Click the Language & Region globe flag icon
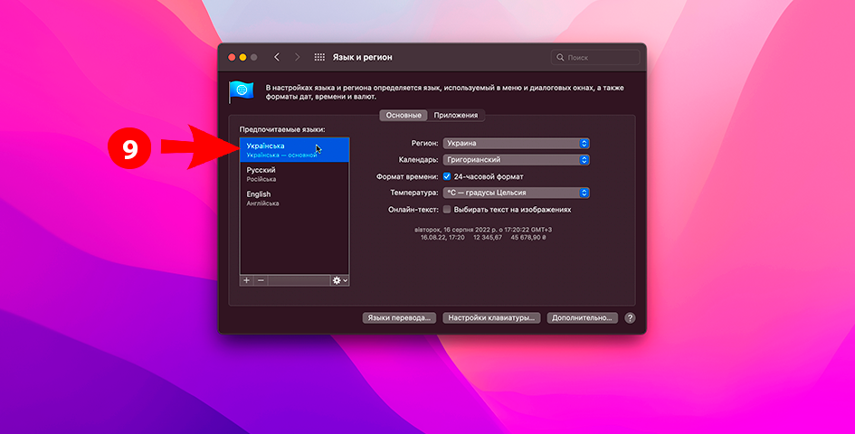The image size is (855, 434). [242, 90]
